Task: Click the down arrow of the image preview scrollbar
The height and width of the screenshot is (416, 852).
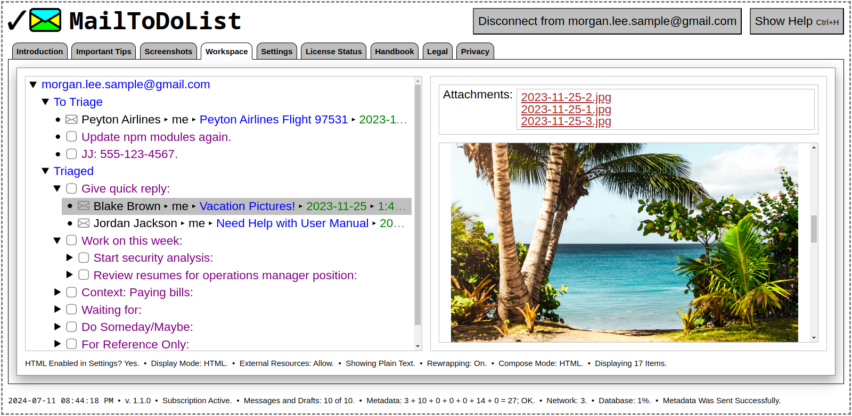Action: pos(814,338)
